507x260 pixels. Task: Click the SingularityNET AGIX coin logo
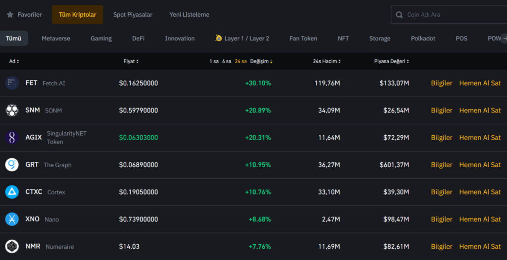[x=12, y=138]
